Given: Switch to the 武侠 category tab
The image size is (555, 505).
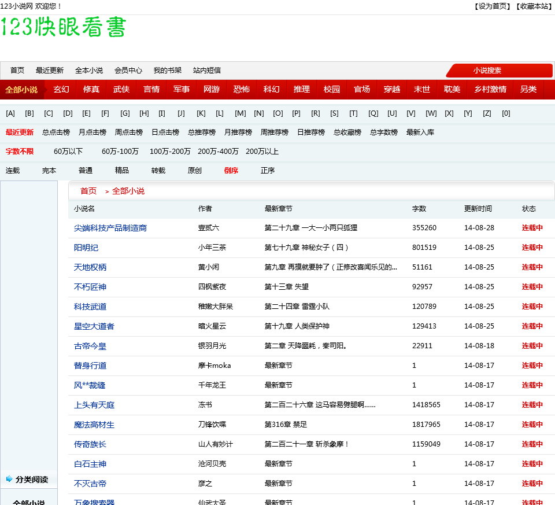Looking at the screenshot, I should click(121, 89).
